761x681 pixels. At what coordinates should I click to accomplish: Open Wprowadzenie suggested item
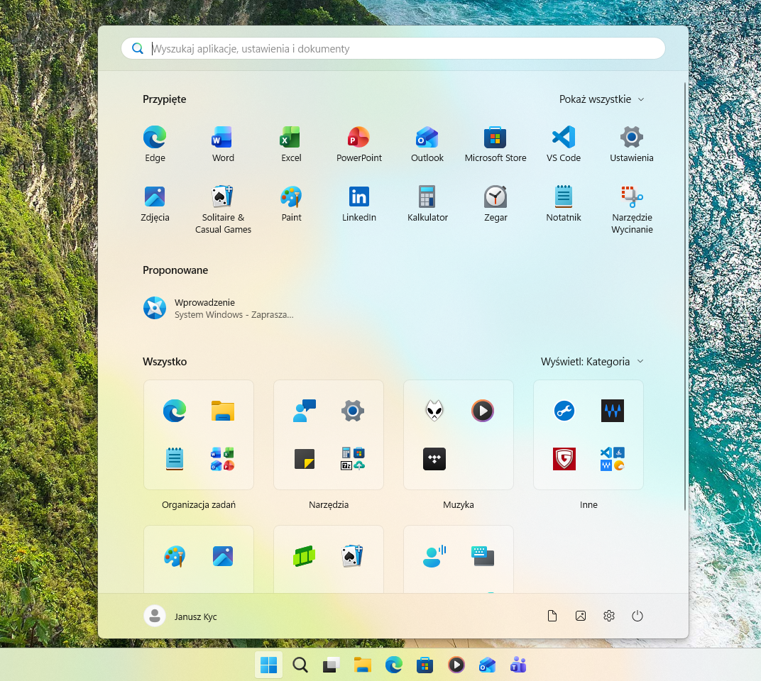[x=219, y=308]
